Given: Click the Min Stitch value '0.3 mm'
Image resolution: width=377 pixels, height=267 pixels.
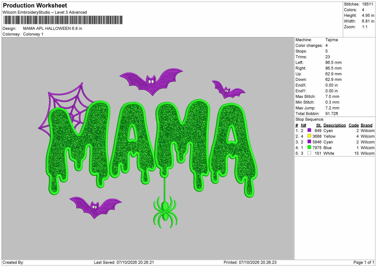Looking at the screenshot, I should pos(332,102).
